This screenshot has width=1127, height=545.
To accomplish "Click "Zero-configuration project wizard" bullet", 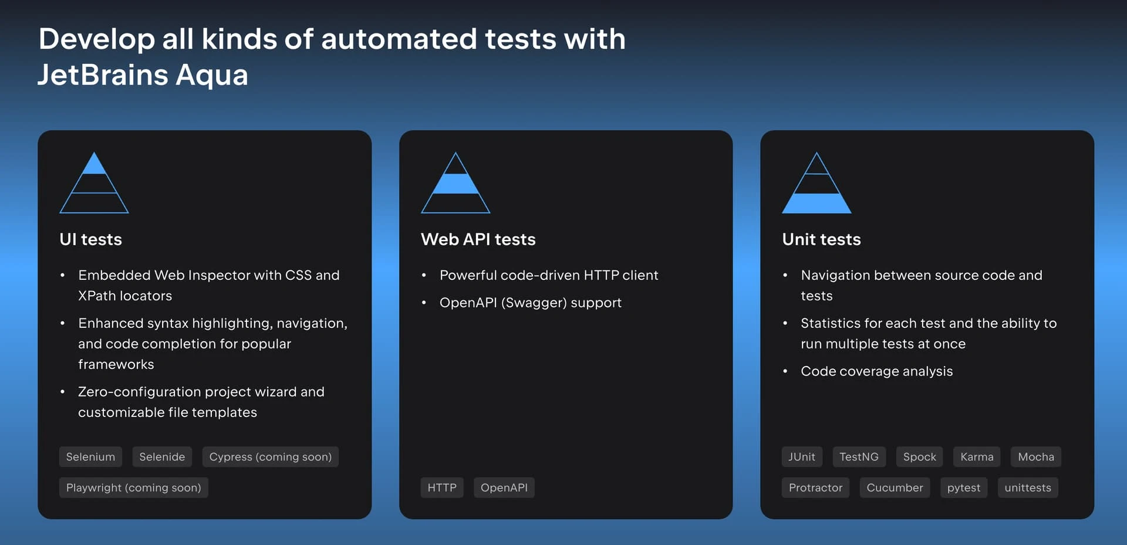I will pyautogui.click(x=201, y=402).
